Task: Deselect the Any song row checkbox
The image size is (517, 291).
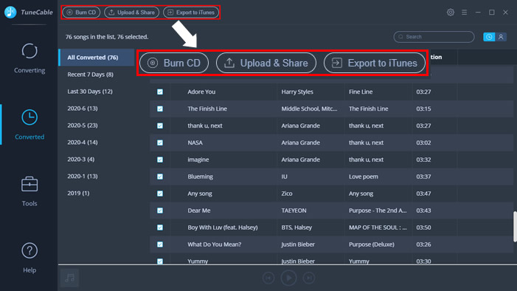Action: point(160,194)
